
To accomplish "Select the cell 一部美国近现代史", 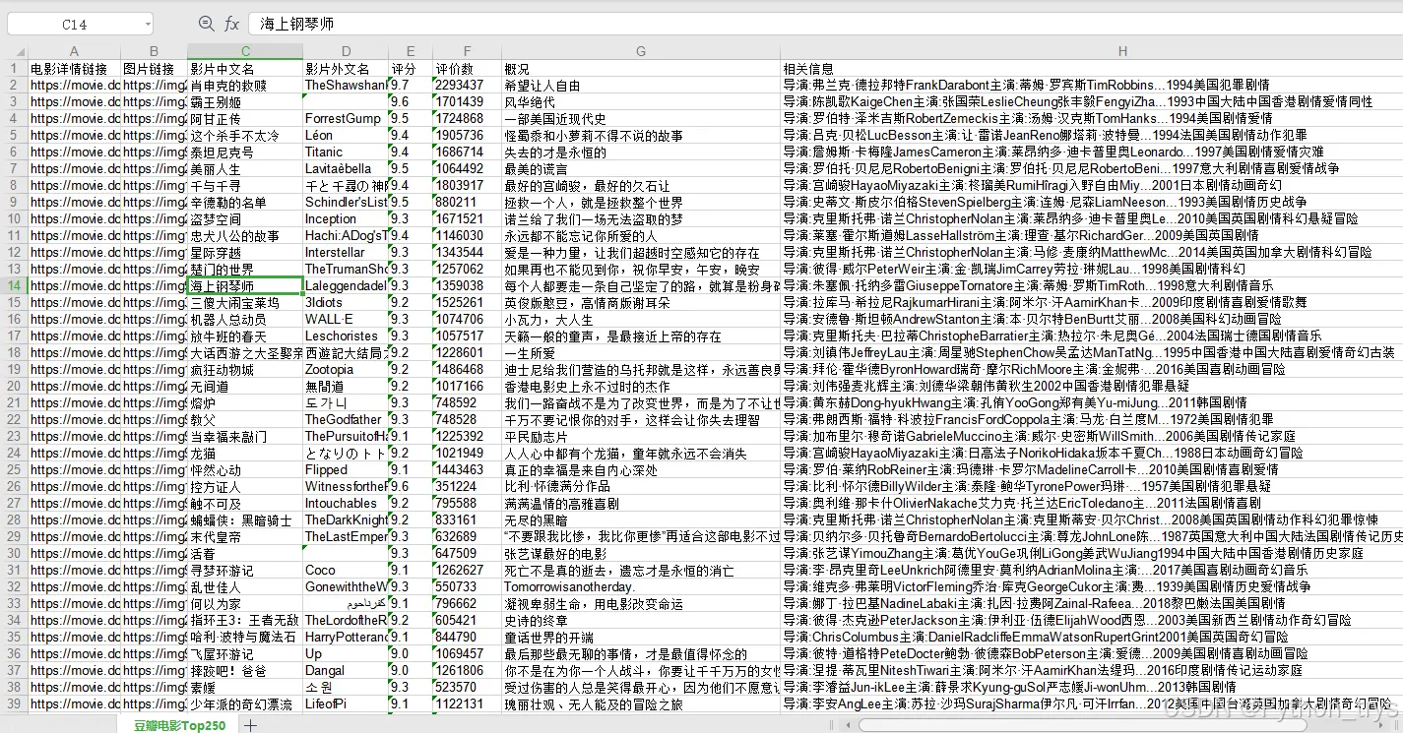I will [x=641, y=119].
